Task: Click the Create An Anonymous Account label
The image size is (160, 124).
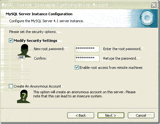Action: tap(37, 86)
